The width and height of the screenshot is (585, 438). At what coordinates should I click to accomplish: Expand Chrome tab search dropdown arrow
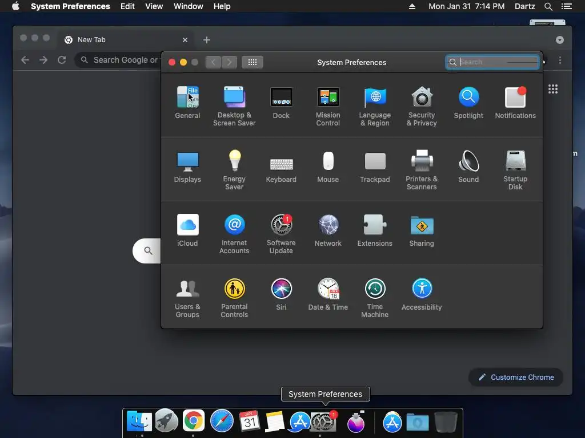(560, 40)
